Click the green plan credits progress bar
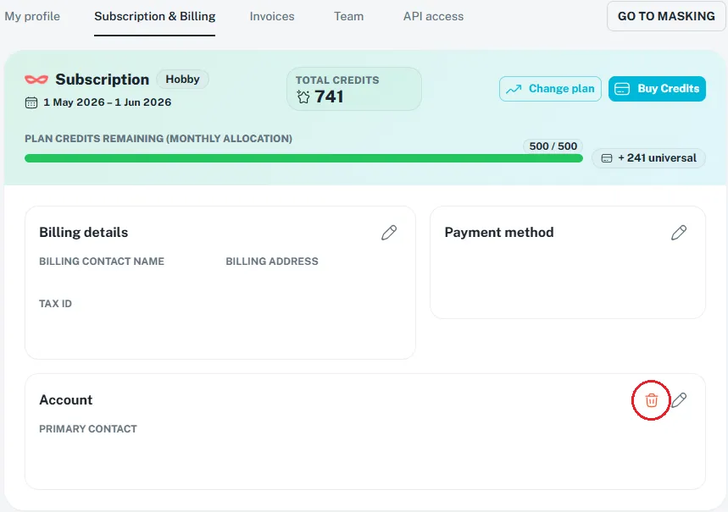 pyautogui.click(x=303, y=158)
